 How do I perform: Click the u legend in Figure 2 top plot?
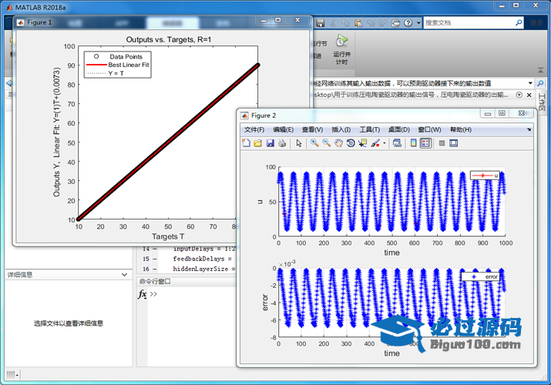coord(485,175)
